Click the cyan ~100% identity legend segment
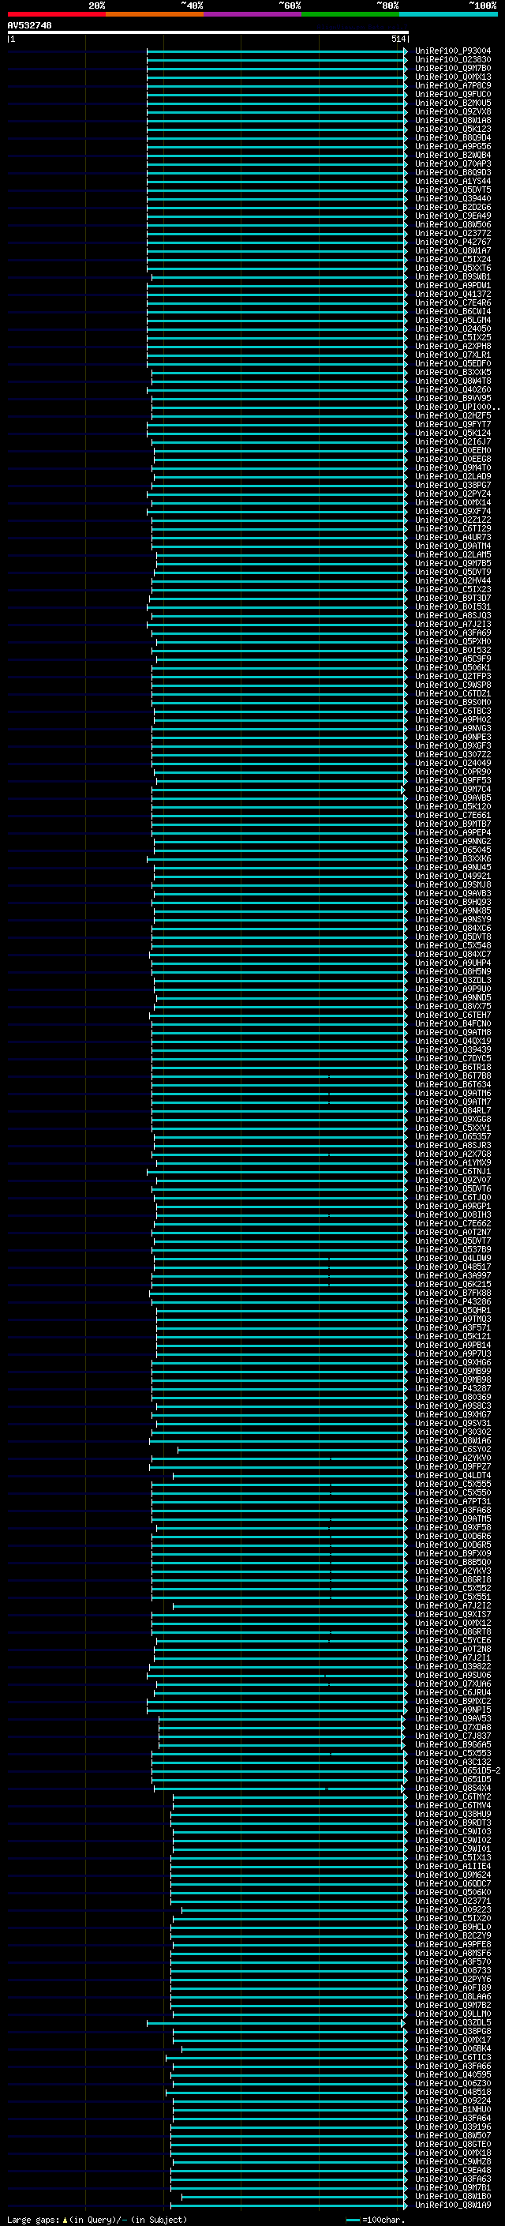This screenshot has width=505, height=2226. [448, 14]
